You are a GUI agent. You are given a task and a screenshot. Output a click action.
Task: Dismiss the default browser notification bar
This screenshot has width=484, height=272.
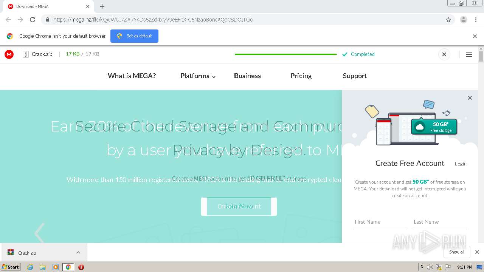[x=475, y=36]
